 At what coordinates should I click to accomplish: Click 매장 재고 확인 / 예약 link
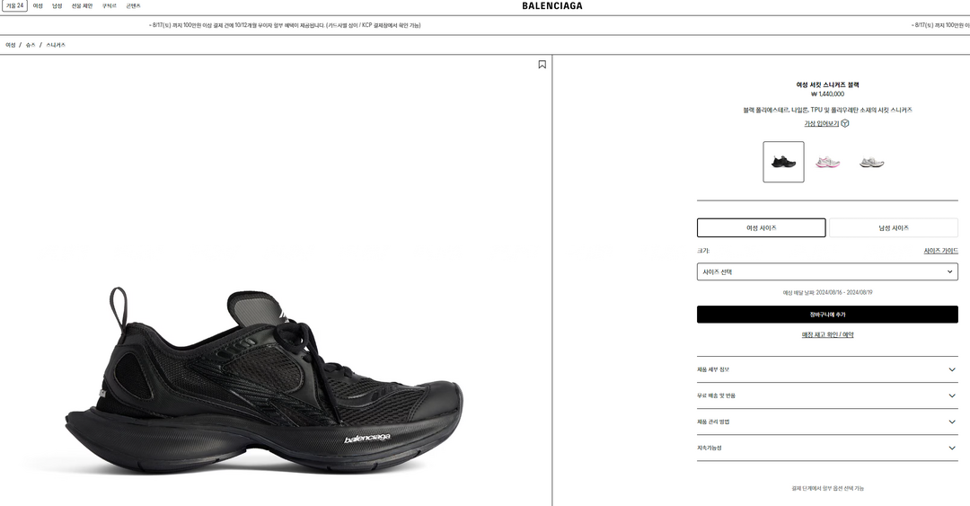pyautogui.click(x=827, y=334)
